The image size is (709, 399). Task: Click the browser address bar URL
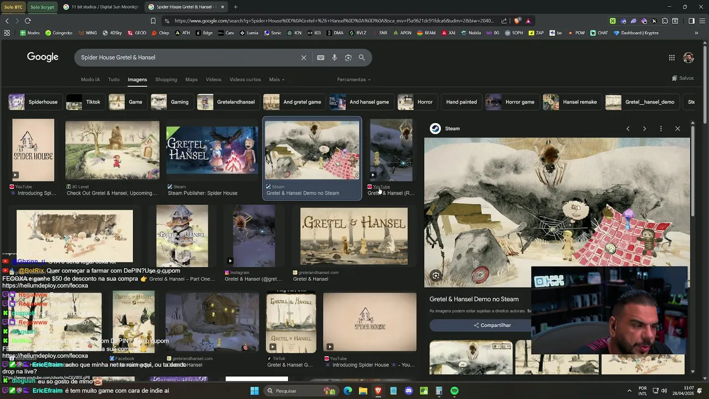point(334,21)
